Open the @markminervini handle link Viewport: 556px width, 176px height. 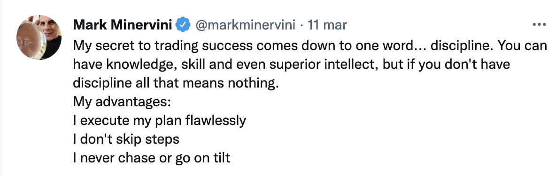pyautogui.click(x=245, y=25)
